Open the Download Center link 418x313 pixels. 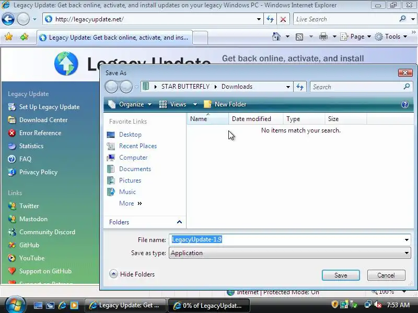(43, 120)
